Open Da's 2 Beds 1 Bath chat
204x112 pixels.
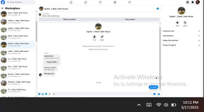click(x=17, y=91)
